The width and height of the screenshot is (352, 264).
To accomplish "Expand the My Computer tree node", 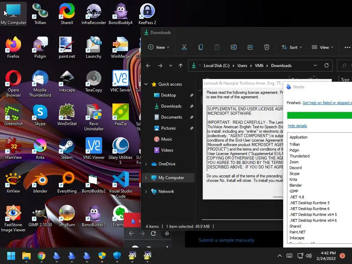I will (x=146, y=178).
